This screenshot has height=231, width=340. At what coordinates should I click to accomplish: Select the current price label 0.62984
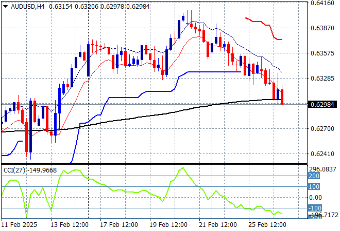click(322, 105)
